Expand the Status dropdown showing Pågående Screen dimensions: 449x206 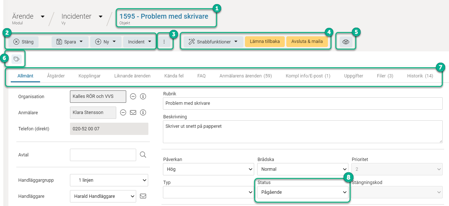[302, 192]
